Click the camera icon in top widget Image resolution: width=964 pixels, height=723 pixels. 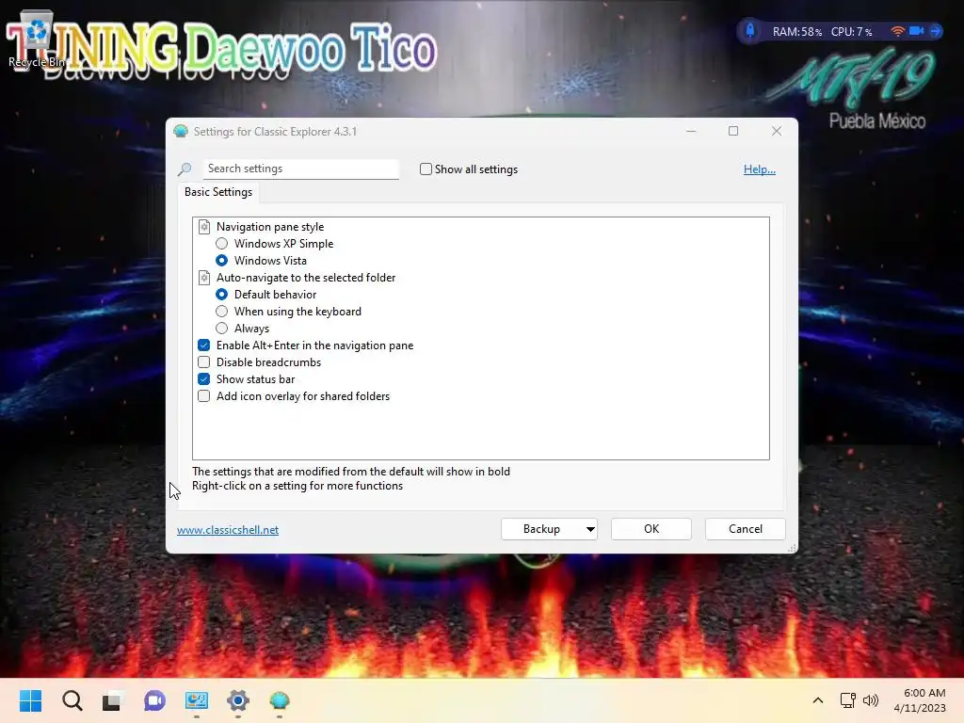pyautogui.click(x=917, y=31)
